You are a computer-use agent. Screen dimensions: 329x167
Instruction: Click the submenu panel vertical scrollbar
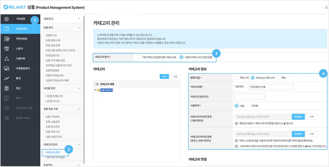click(x=84, y=91)
